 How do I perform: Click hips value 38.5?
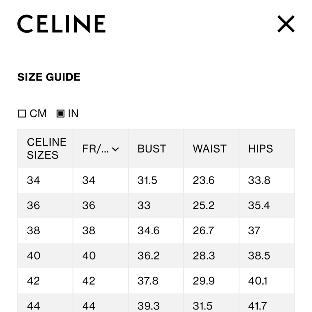click(x=259, y=256)
